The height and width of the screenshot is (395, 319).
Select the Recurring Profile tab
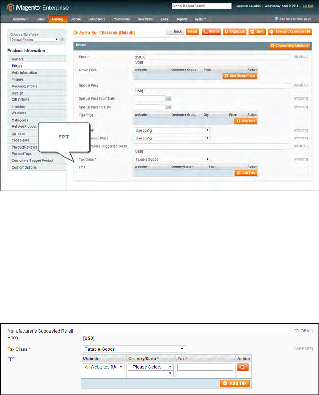[37, 86]
